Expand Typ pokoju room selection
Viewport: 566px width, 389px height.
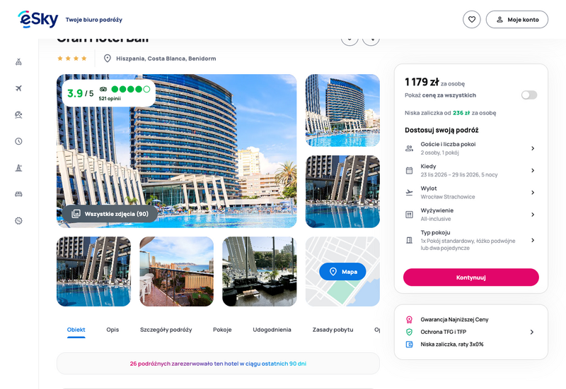(x=470, y=240)
